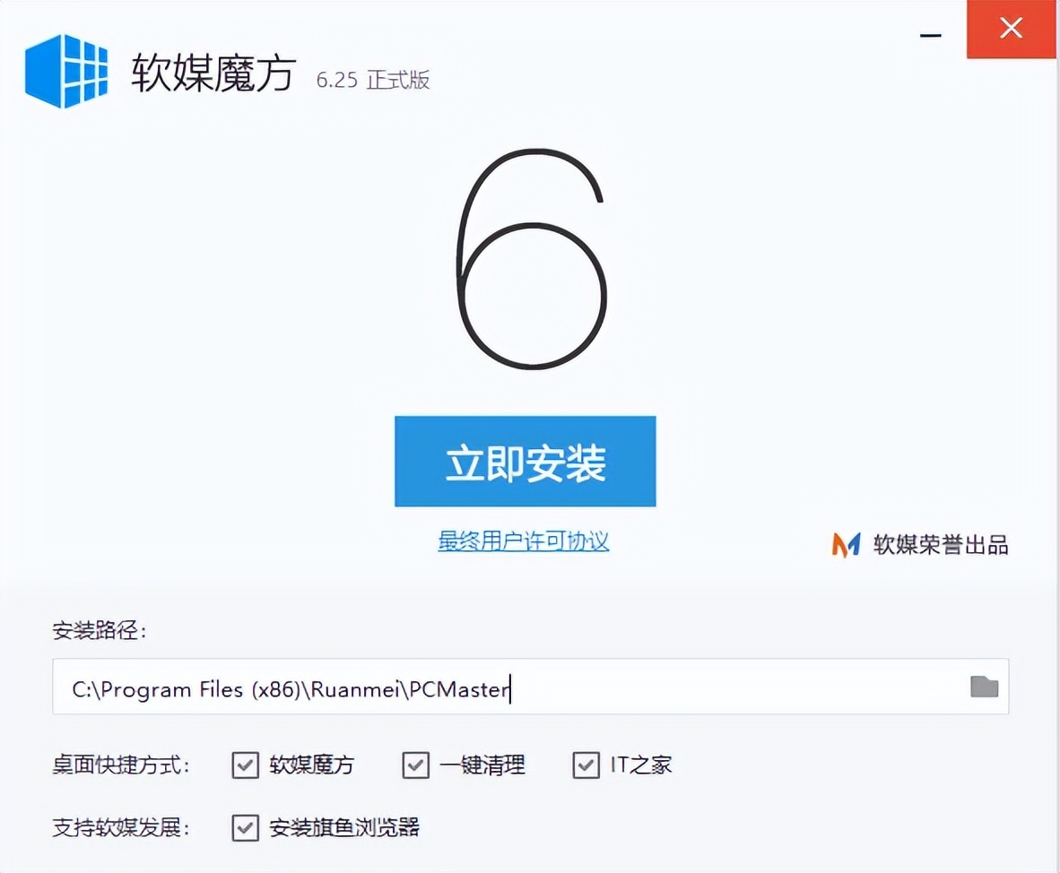Focus the install path input field
This screenshot has width=1060, height=873.
click(531, 687)
